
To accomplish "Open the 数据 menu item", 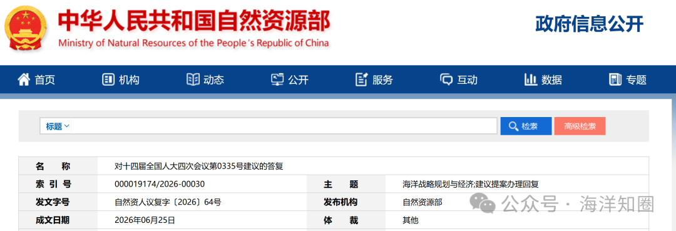I will tap(551, 80).
